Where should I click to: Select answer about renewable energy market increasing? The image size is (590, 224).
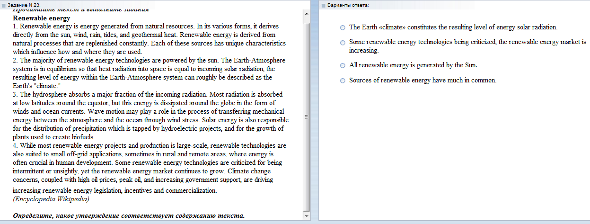[343, 43]
